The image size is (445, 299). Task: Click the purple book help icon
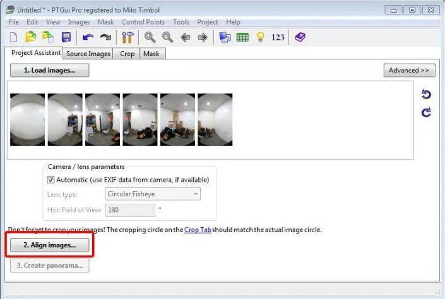coord(300,38)
